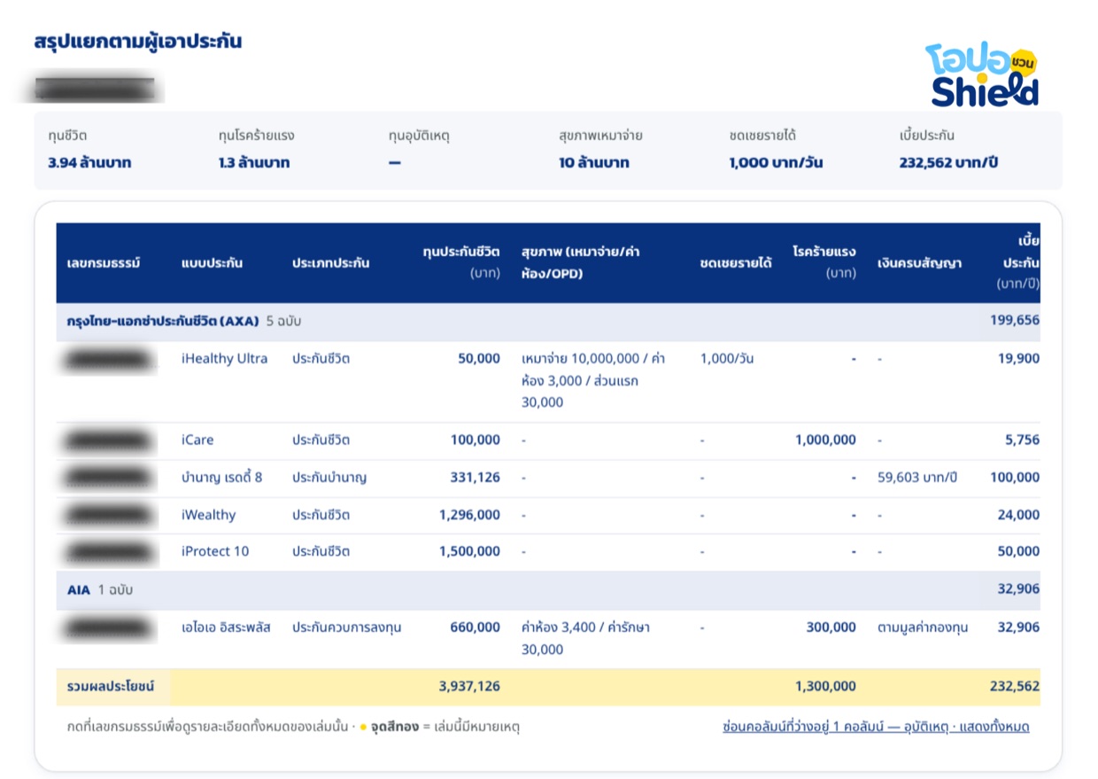Click the ประกันควบการลงทุน type cell
Viewport: 1098px width, 779px height.
[x=347, y=627]
